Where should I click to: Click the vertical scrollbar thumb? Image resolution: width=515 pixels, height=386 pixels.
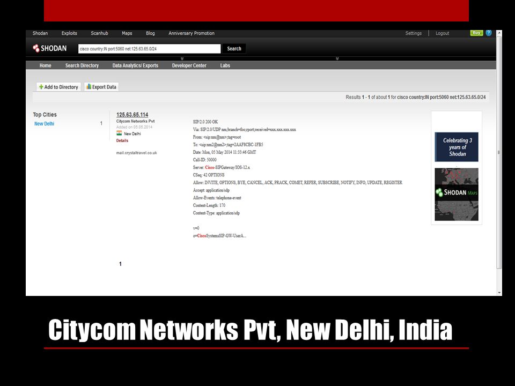click(x=499, y=153)
